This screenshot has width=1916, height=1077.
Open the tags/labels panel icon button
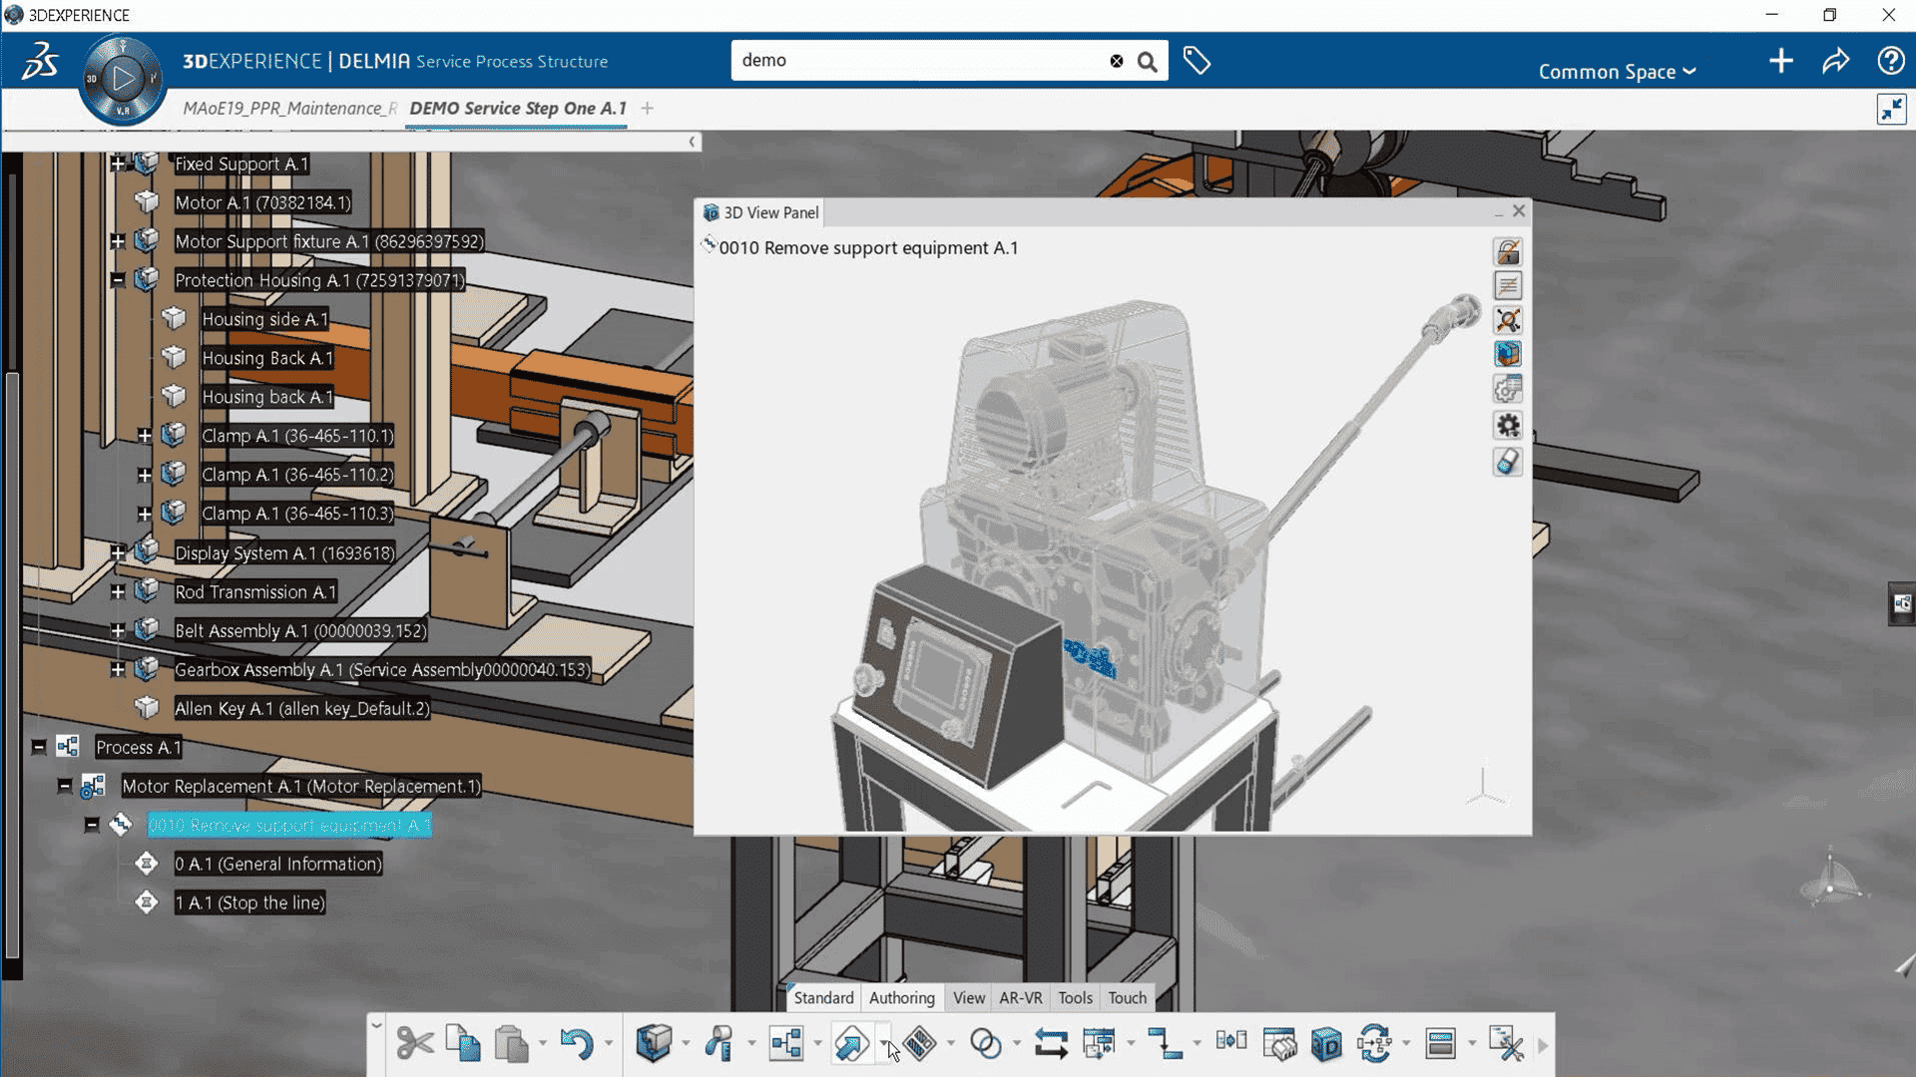(1194, 59)
